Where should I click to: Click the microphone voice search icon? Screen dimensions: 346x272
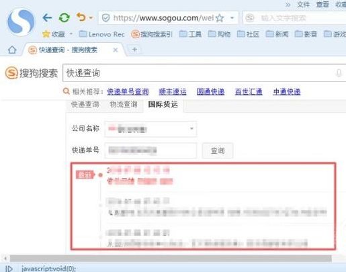point(339,73)
